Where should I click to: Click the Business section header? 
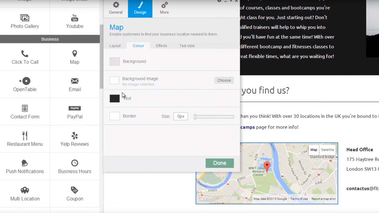(x=50, y=39)
